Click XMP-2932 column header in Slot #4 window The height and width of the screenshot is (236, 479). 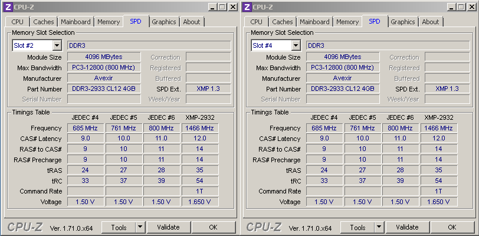pos(439,117)
